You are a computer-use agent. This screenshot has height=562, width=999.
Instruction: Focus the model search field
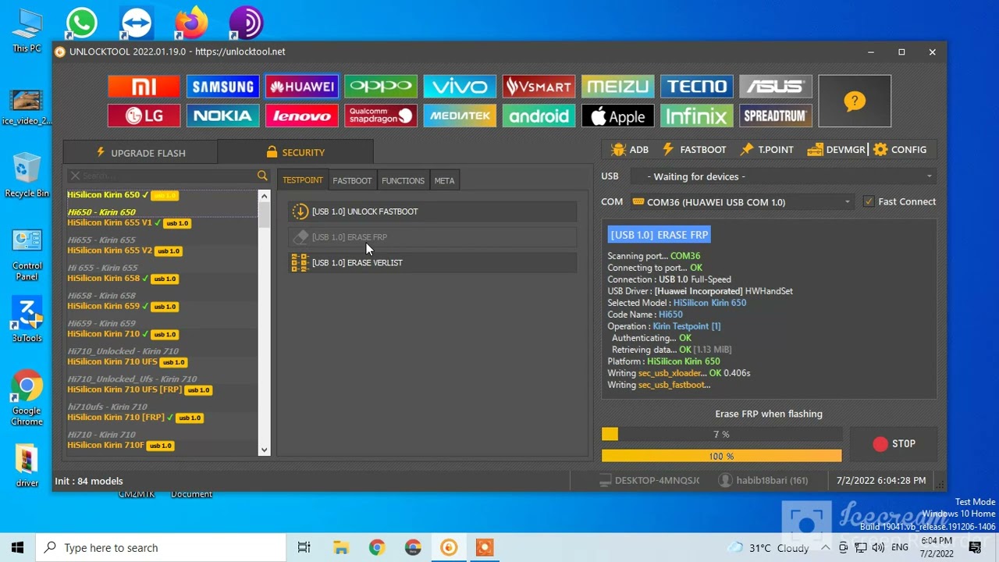click(168, 176)
